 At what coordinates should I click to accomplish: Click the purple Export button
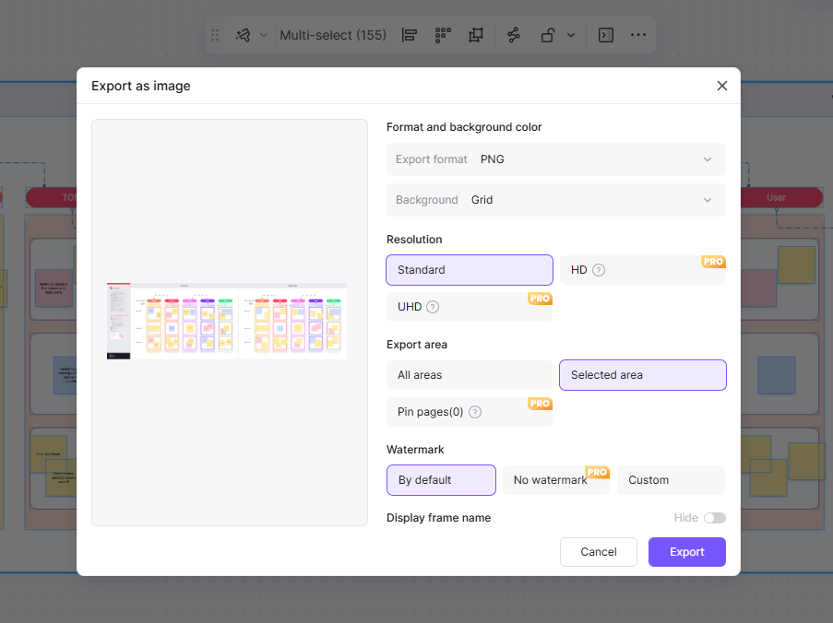pos(687,552)
